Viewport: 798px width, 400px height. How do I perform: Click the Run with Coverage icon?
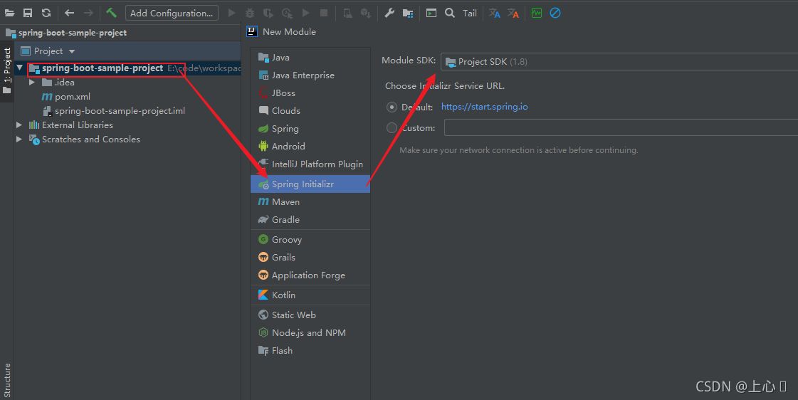point(268,14)
